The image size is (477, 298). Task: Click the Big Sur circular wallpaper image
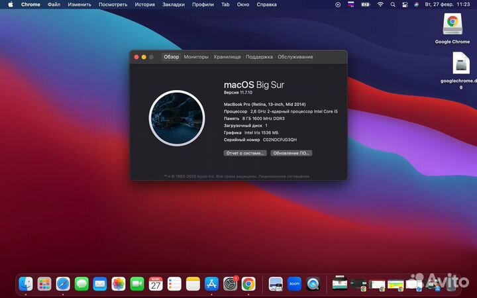177,119
